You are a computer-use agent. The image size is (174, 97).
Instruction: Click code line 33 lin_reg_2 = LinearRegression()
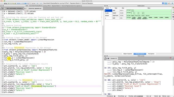coord(19,58)
